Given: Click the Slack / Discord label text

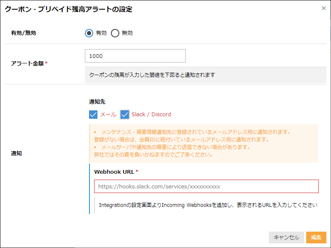Looking at the screenshot, I should [x=151, y=114].
